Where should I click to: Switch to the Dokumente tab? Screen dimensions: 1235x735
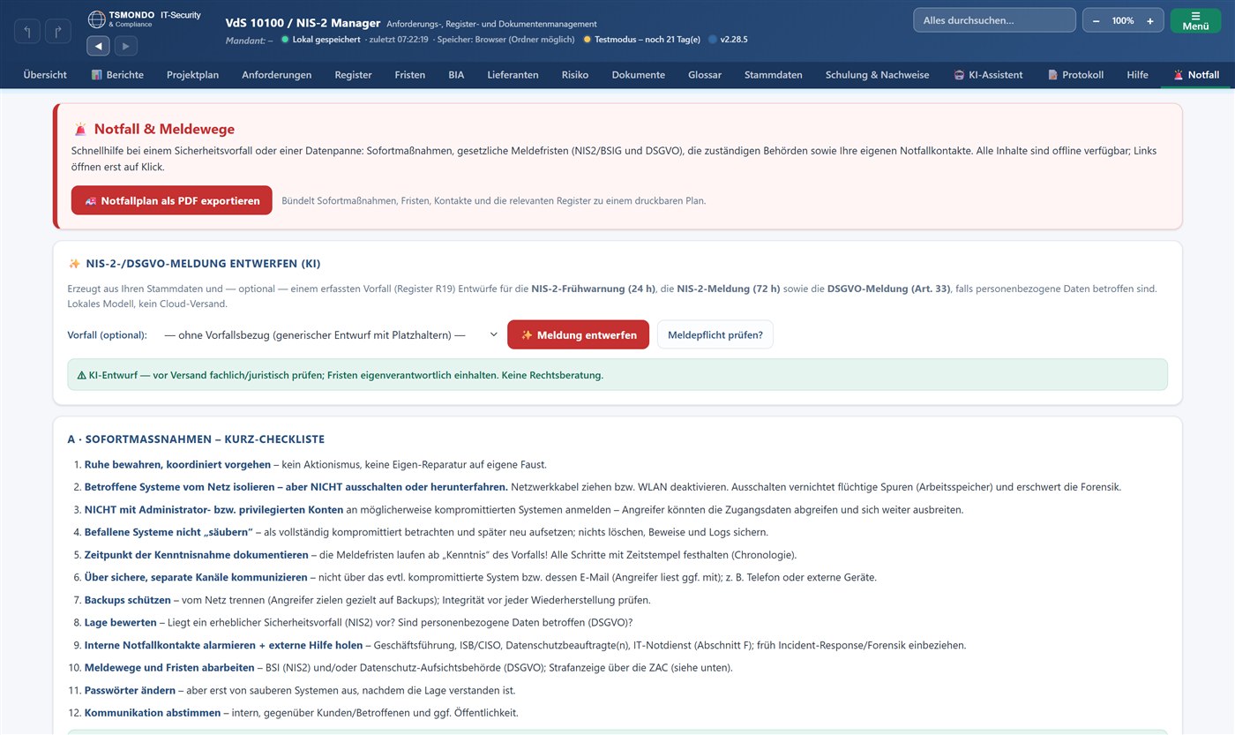tap(639, 75)
